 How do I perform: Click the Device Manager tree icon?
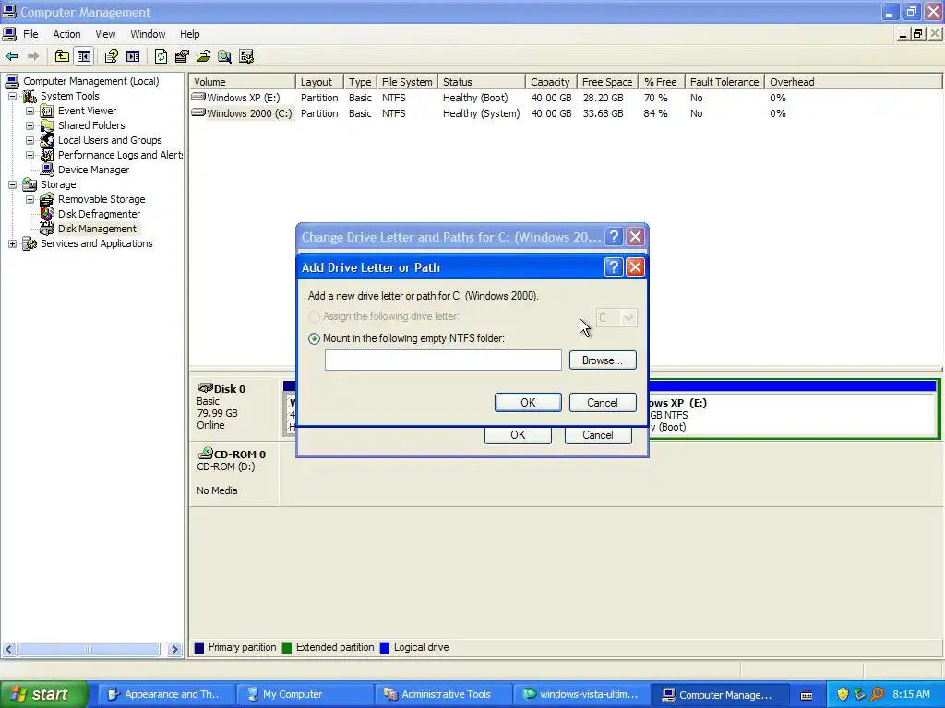pyautogui.click(x=47, y=170)
